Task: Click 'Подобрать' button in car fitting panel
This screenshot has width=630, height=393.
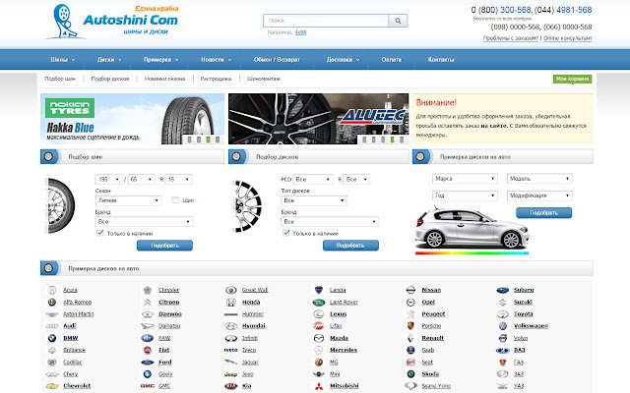Action: click(544, 213)
